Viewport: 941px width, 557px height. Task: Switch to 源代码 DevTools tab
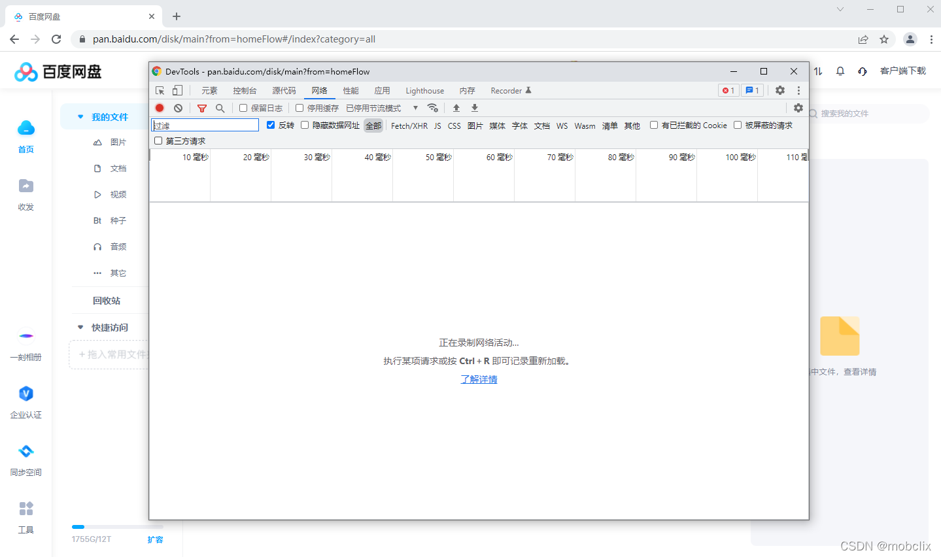point(284,91)
